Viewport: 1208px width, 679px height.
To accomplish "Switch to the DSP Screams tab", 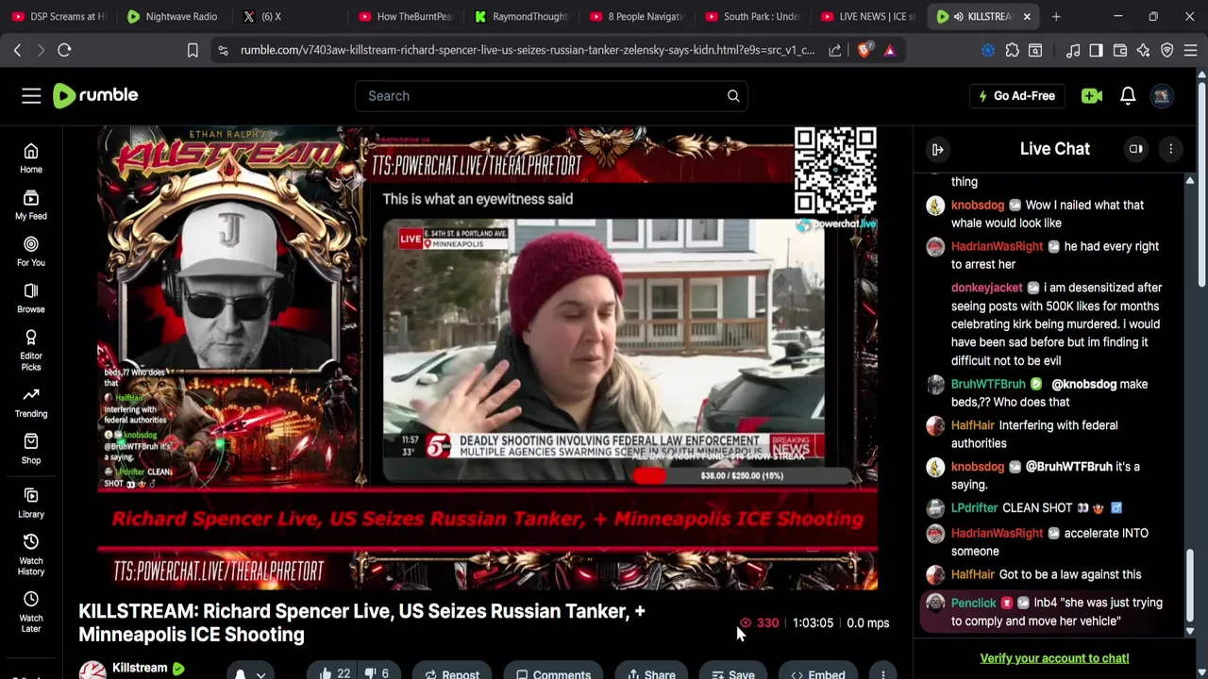I will [x=59, y=16].
